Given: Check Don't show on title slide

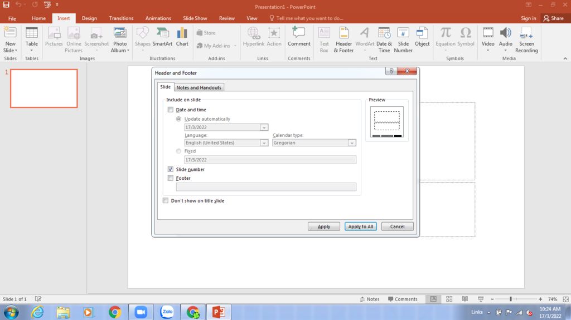Looking at the screenshot, I should click(x=166, y=200).
